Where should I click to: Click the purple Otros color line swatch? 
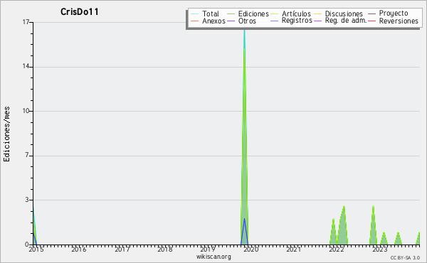(x=231, y=21)
